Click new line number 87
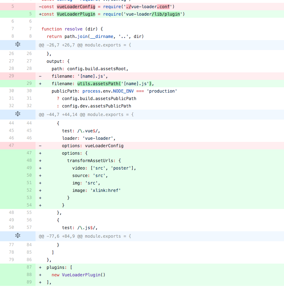This screenshot has height=287, width=284. (29, 267)
